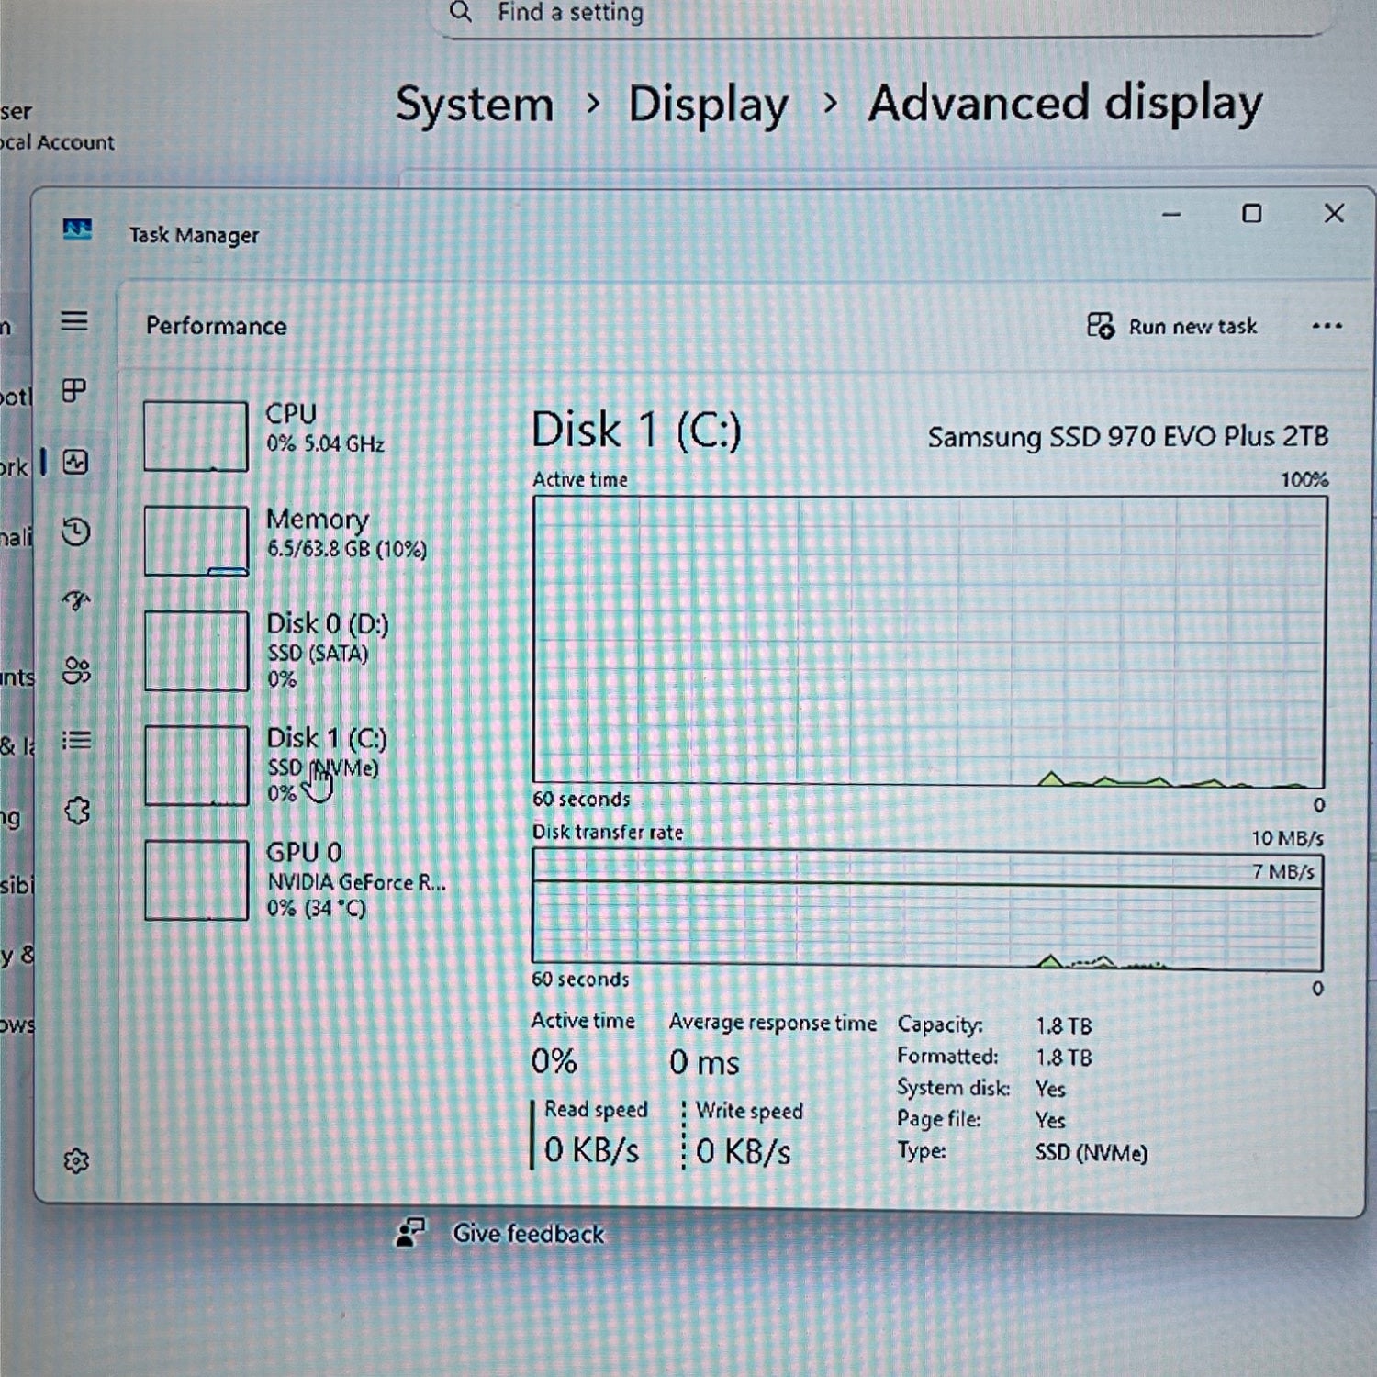
Task: Select the Disk 1 (C:) graph thumbnail
Action: click(196, 766)
